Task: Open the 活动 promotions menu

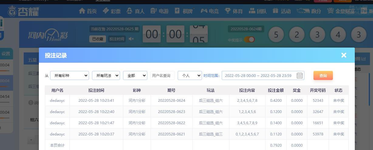Action: coord(286,11)
